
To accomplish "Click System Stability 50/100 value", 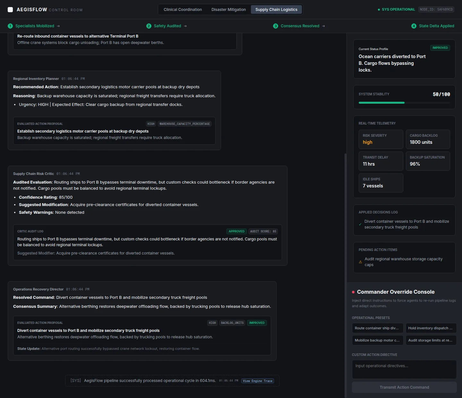I will pos(441,94).
